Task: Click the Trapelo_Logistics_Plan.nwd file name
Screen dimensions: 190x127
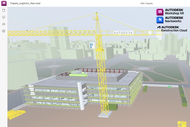Action: coord(25,3)
